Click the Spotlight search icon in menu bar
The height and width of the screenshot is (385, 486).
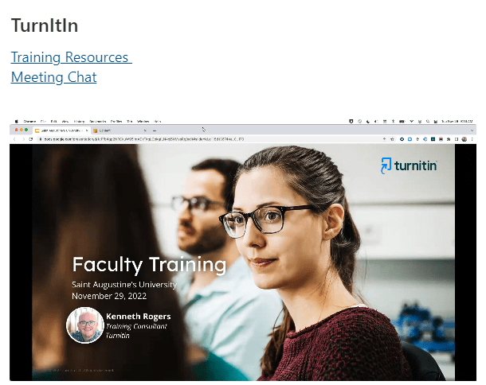click(428, 122)
